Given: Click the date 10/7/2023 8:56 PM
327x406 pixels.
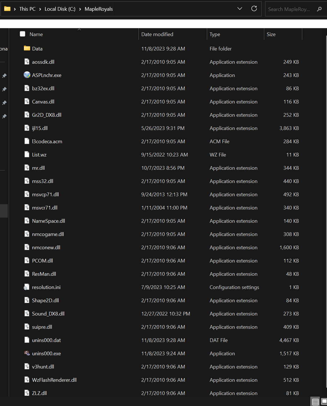Looking at the screenshot, I should point(163,168).
